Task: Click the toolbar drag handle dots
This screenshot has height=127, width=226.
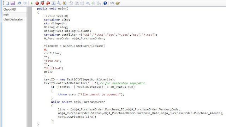Action: click(x=4, y=3)
